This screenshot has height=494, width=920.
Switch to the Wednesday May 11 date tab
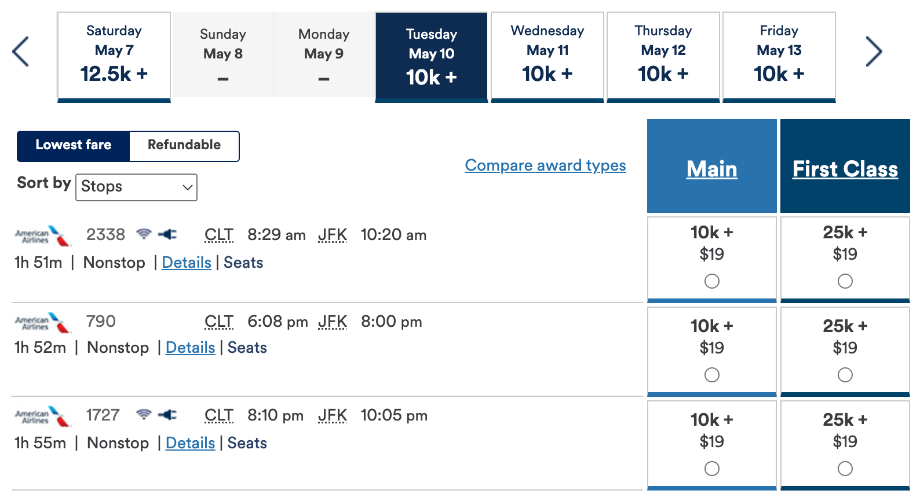point(547,55)
